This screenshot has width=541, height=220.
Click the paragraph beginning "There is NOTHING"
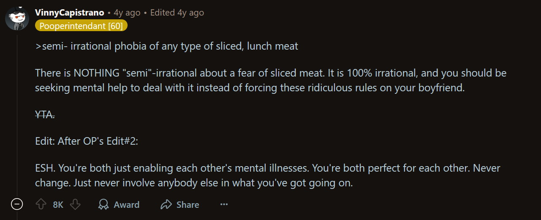[270, 80]
